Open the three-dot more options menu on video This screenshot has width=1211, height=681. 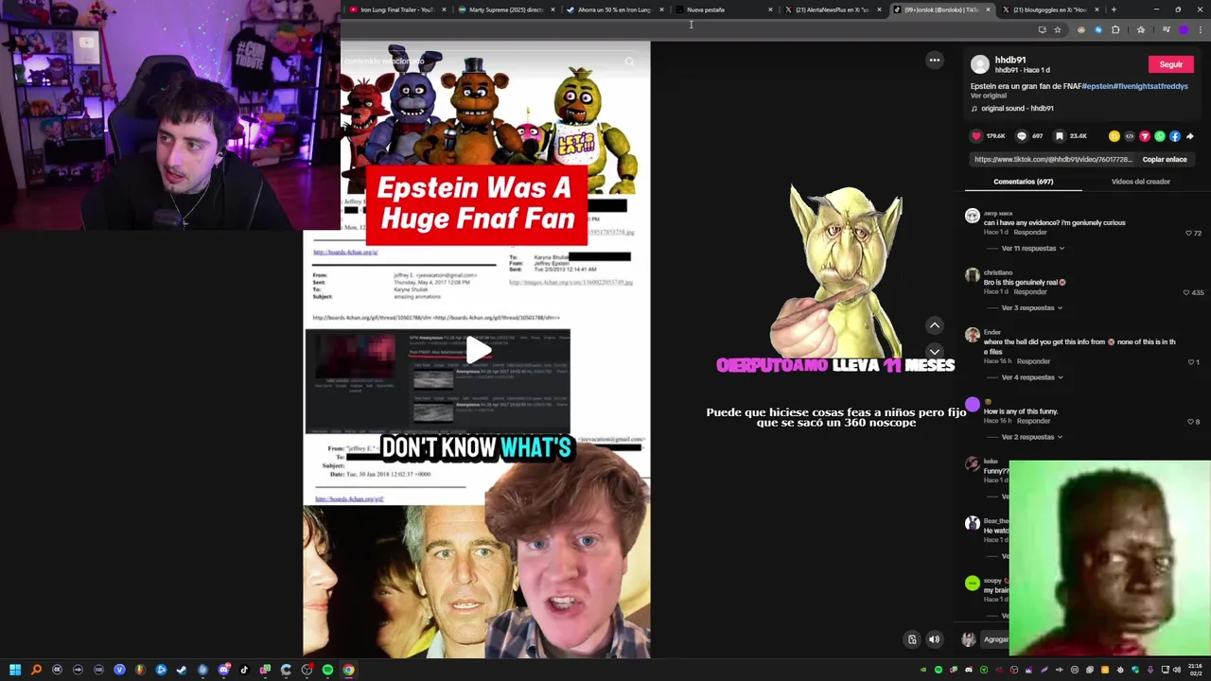[935, 61]
